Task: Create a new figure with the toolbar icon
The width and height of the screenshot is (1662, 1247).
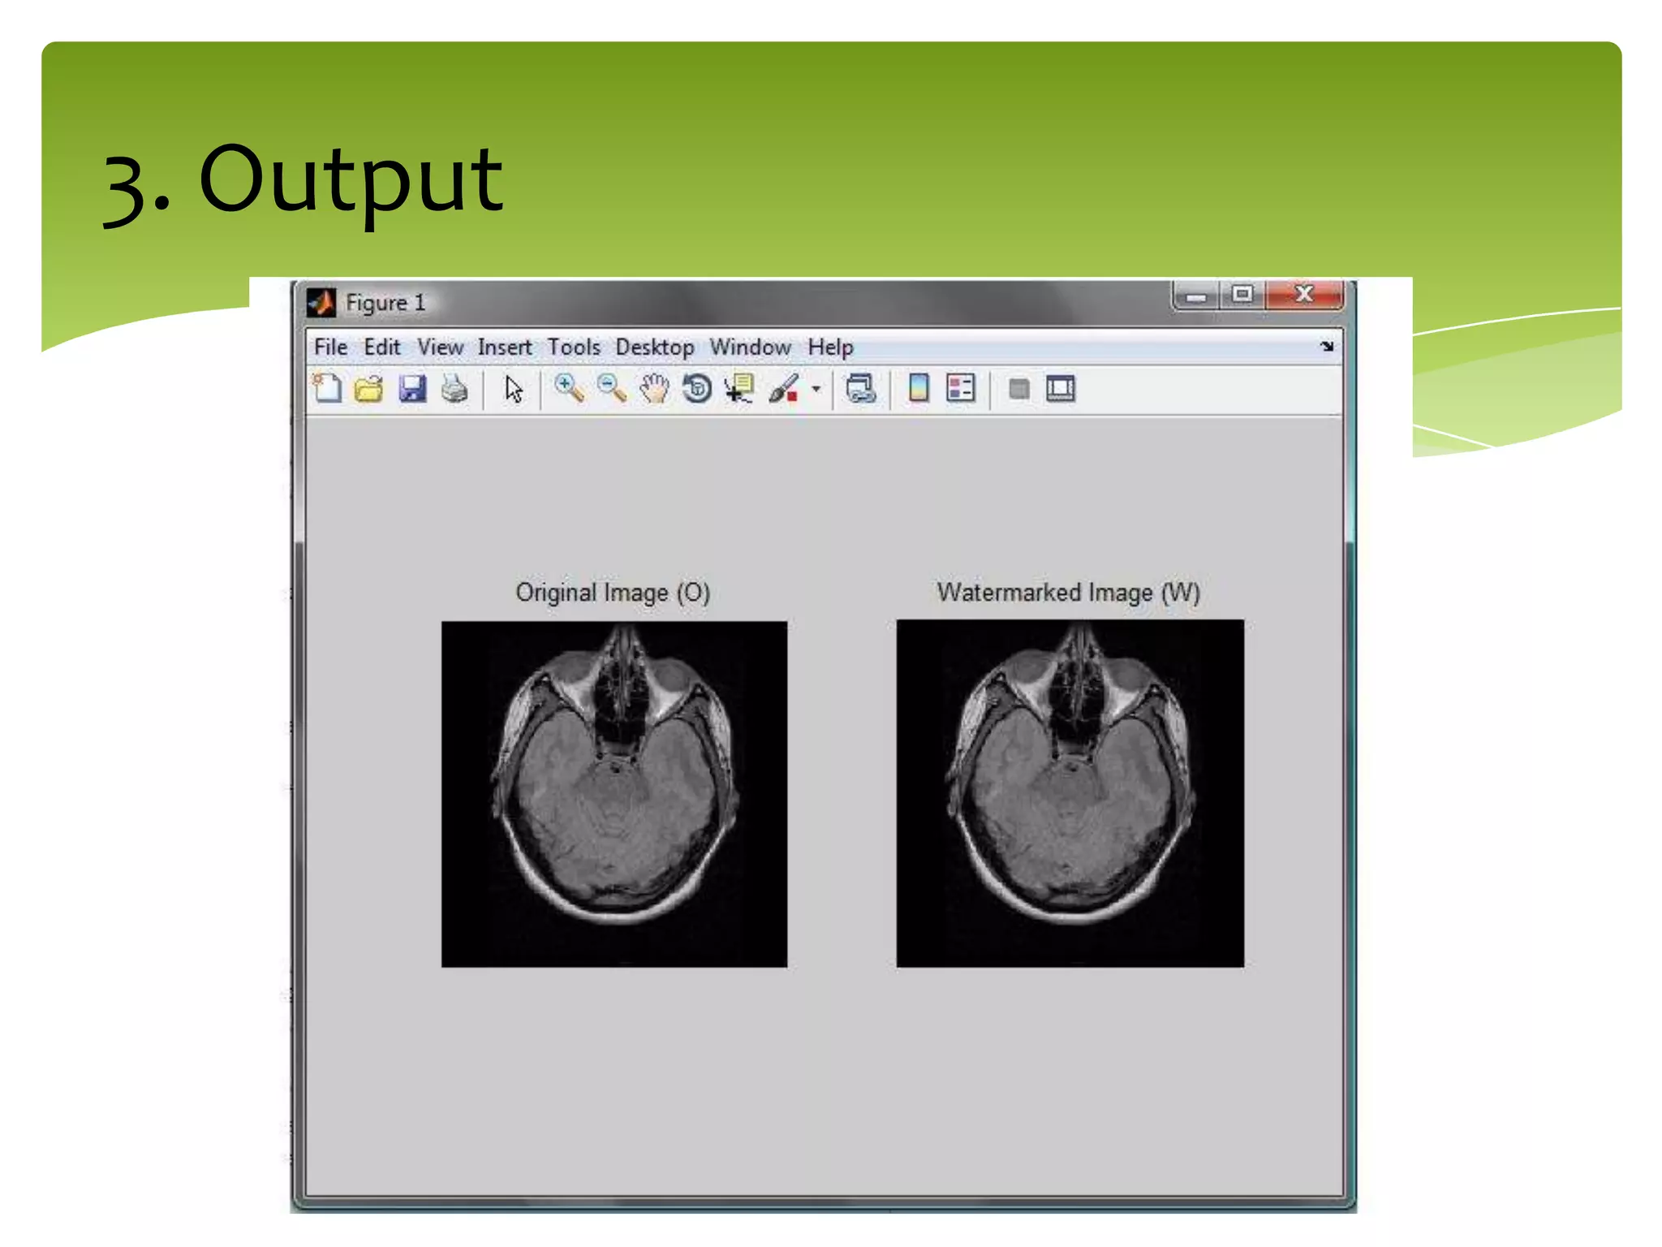Action: [x=328, y=389]
